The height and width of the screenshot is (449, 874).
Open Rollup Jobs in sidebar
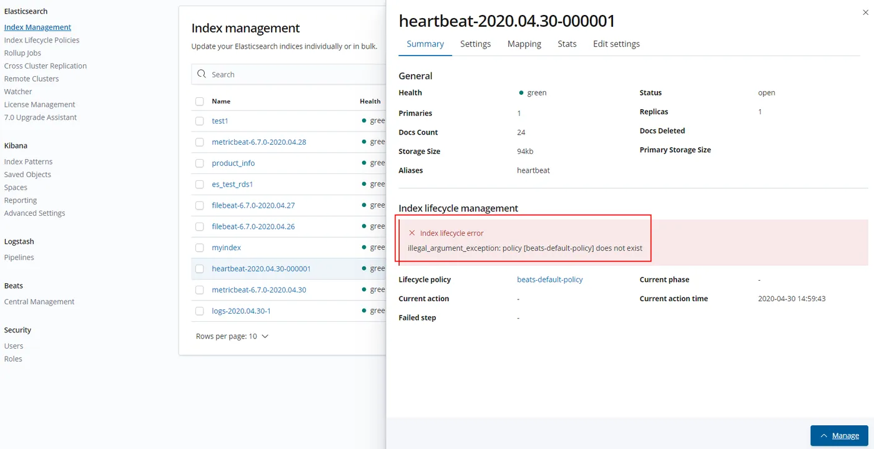(x=22, y=53)
